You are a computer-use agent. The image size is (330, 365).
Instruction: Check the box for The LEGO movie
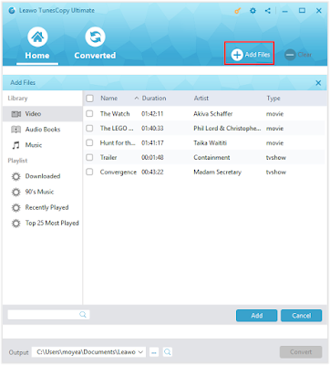coord(89,129)
